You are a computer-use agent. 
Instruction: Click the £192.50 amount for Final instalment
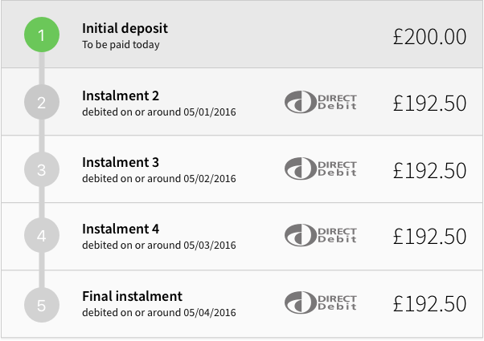pyautogui.click(x=429, y=304)
